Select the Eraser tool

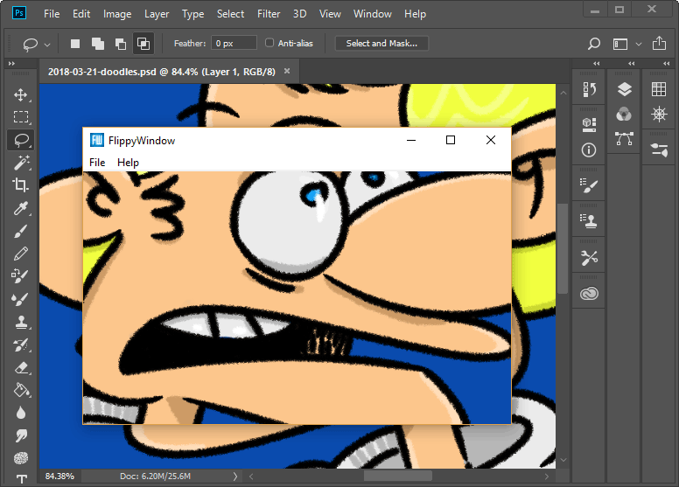21,367
